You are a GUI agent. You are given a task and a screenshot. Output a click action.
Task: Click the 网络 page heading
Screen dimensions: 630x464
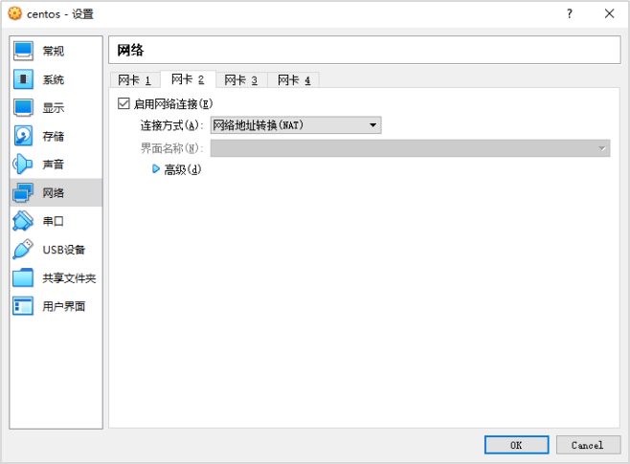pyautogui.click(x=130, y=50)
